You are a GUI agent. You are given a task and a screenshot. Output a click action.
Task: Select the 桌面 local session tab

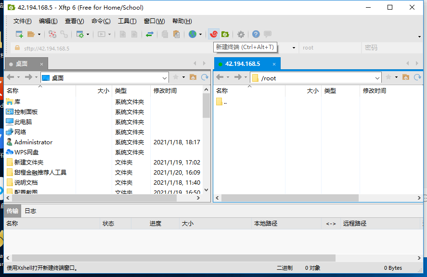click(22, 64)
